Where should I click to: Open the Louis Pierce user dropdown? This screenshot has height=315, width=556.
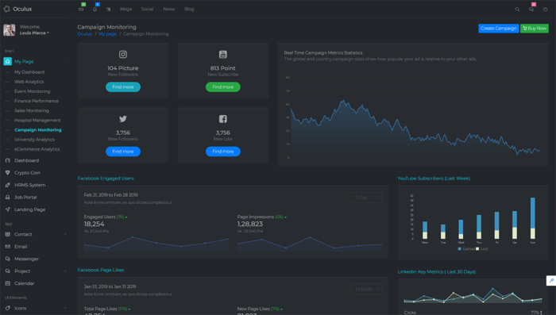(x=34, y=33)
